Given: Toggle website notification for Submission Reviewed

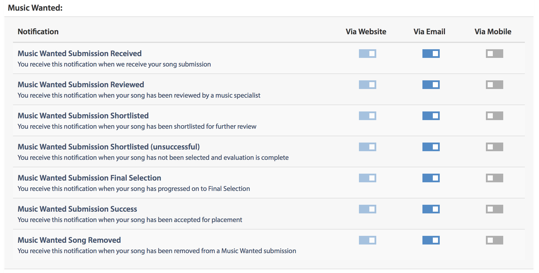Looking at the screenshot, I should click(x=367, y=85).
